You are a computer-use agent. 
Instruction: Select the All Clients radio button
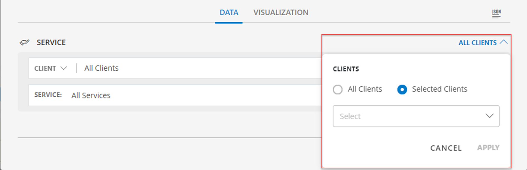click(x=338, y=89)
